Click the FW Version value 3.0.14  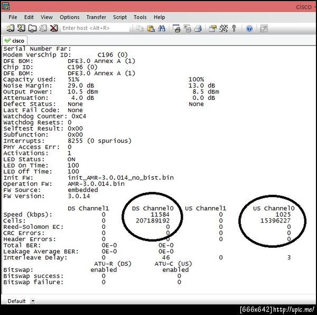[79, 196]
